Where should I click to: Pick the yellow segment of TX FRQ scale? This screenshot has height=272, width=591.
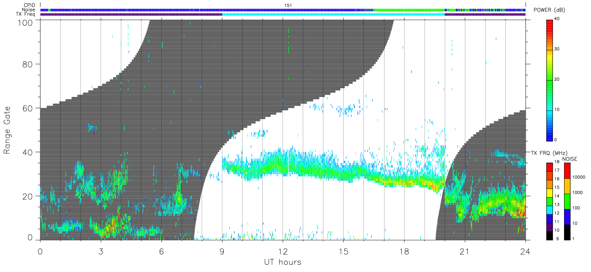pos(549,192)
